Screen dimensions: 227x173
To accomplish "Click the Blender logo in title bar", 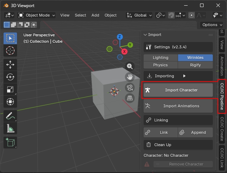I will 6,6.
